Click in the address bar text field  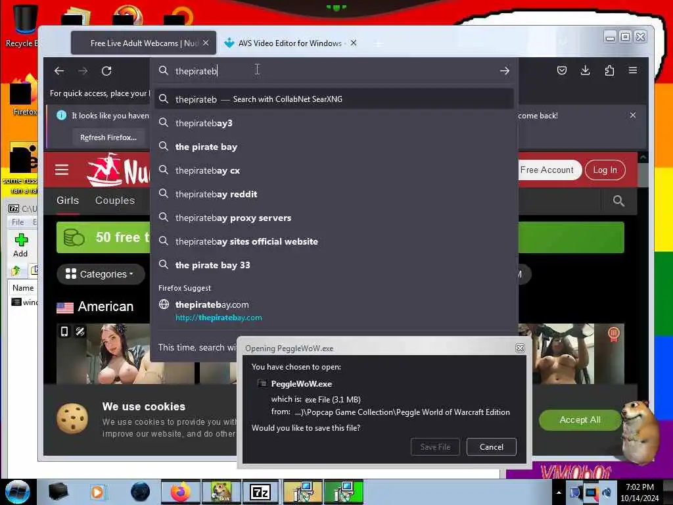coord(335,71)
